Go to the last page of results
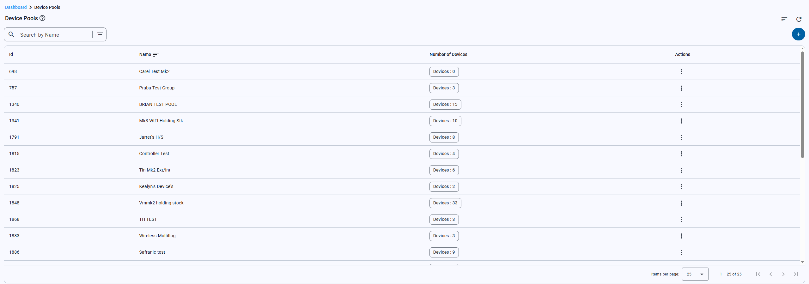Image resolution: width=809 pixels, height=284 pixels. [x=796, y=274]
